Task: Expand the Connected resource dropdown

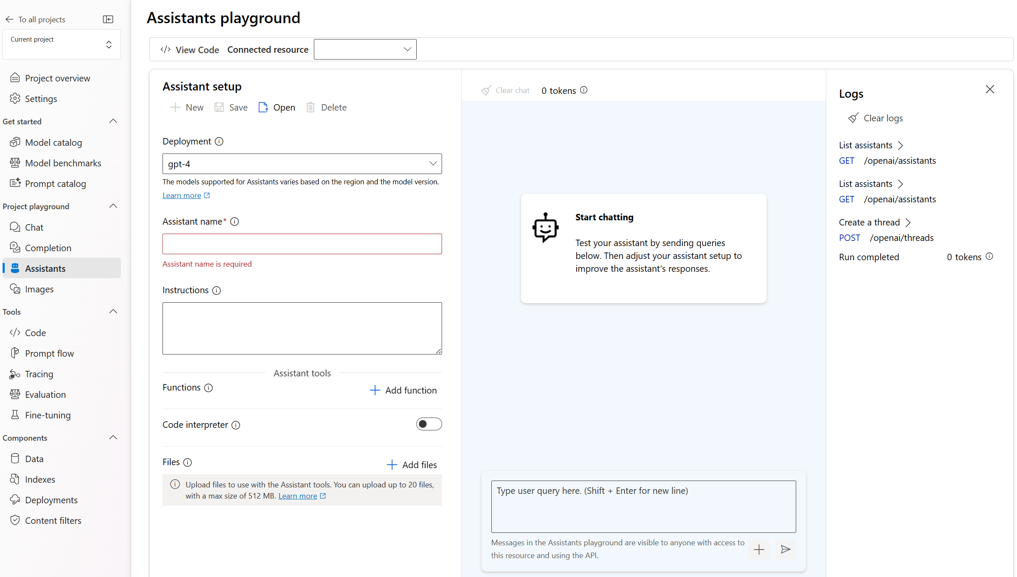Action: click(x=365, y=49)
